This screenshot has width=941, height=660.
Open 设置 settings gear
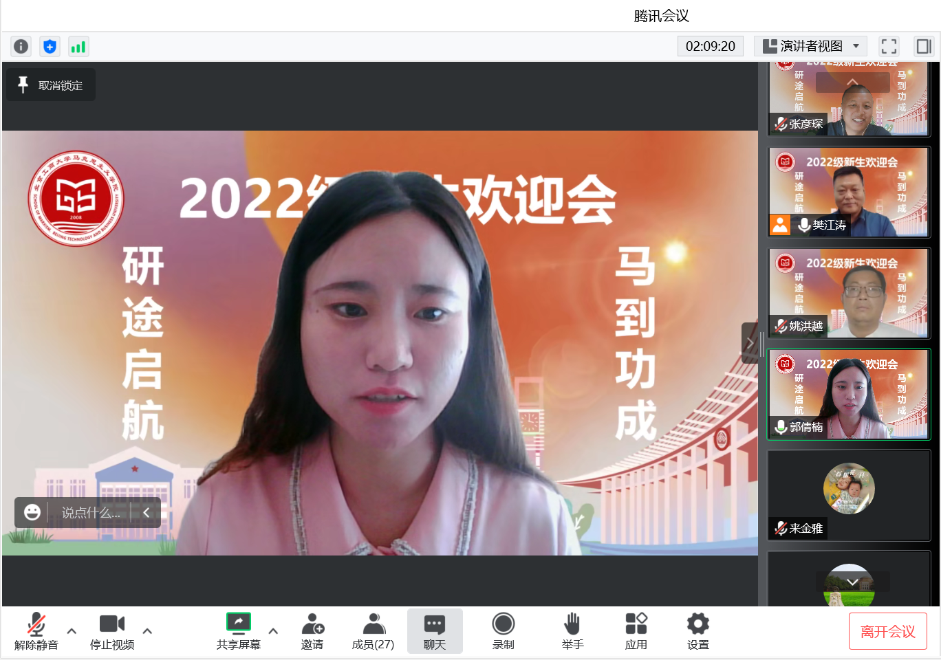tap(698, 631)
